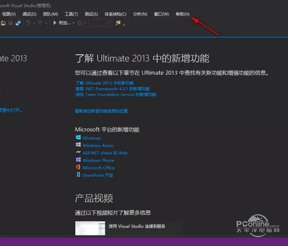Open the 调试(D) menu
Viewport: 288px width, 246px height.
(30, 14)
